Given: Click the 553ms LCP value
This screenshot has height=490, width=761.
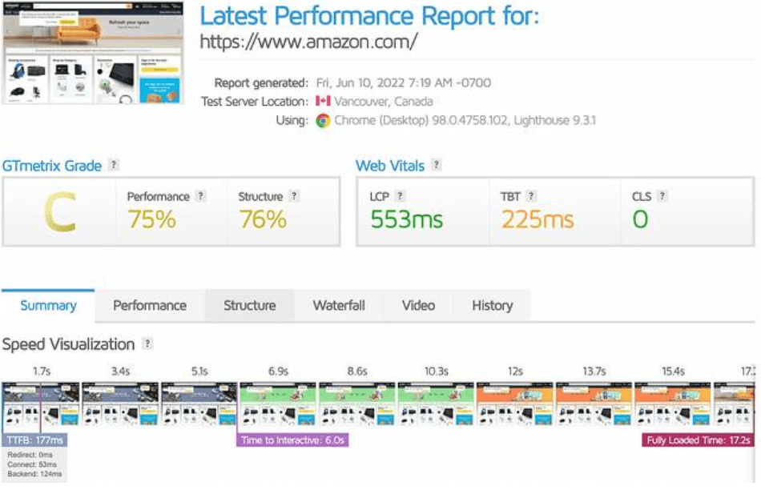Looking at the screenshot, I should pyautogui.click(x=407, y=219).
